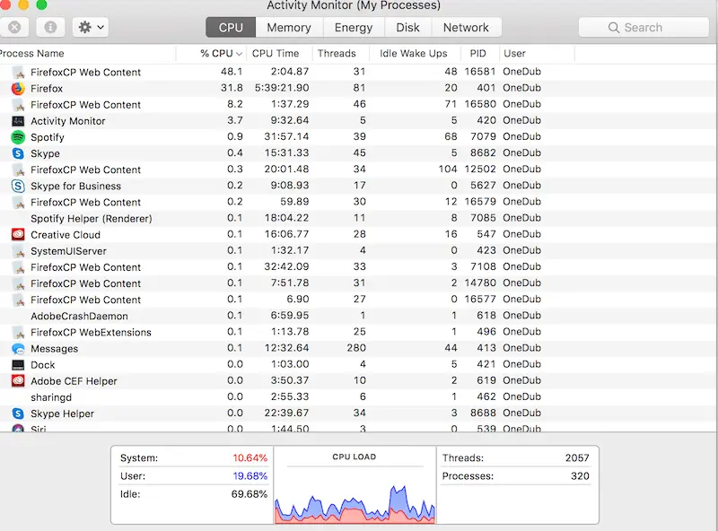
Task: Click the Skype process icon
Action: pos(18,153)
